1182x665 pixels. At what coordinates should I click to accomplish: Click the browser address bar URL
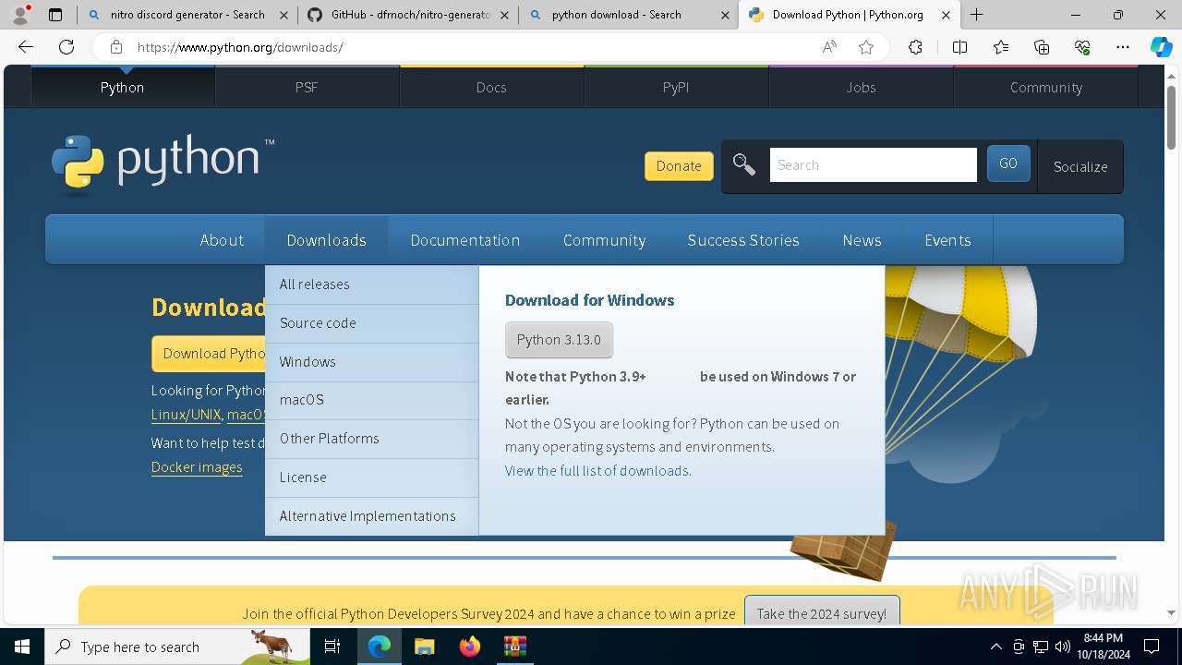240,47
